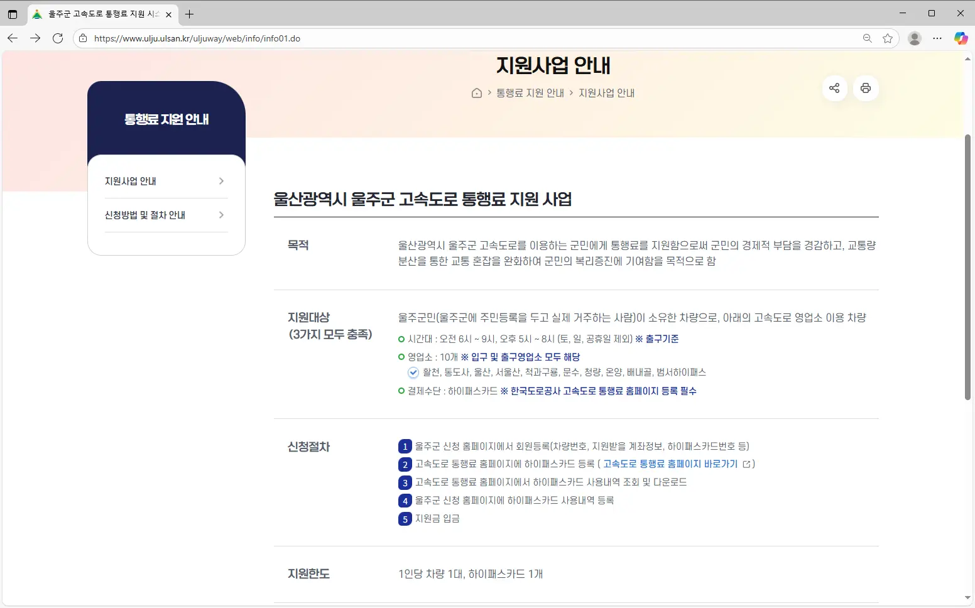Toggle the blue check next to toll gate list
The height and width of the screenshot is (608, 975).
click(x=413, y=372)
